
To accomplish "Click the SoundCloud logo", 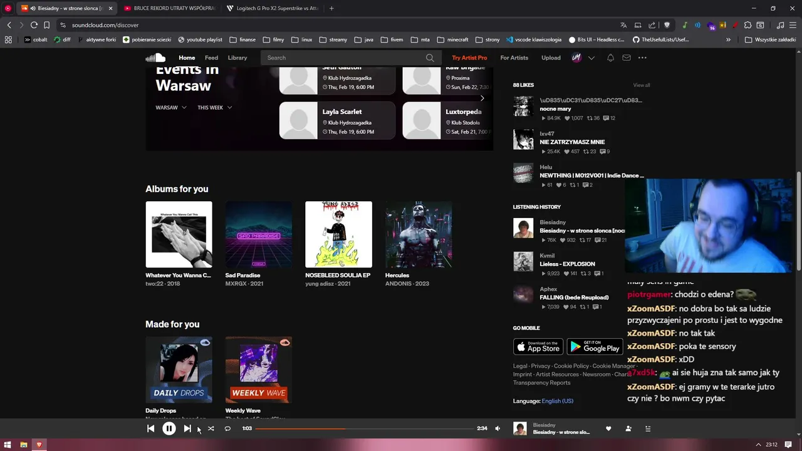I will 155,58.
